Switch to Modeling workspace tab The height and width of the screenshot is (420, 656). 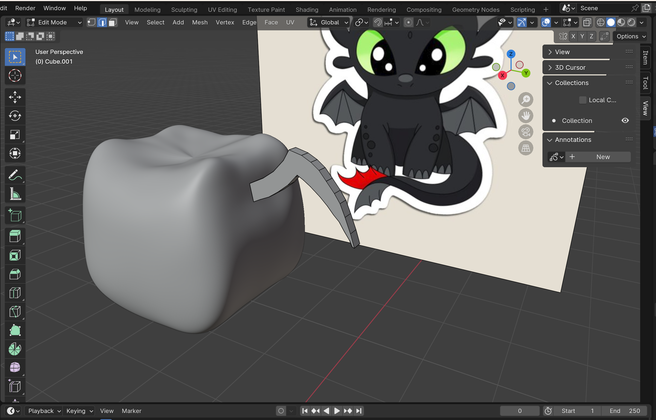pos(147,10)
